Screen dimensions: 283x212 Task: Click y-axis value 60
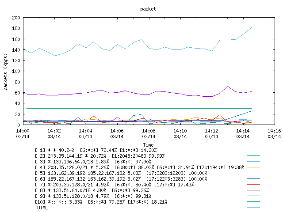click(17, 93)
